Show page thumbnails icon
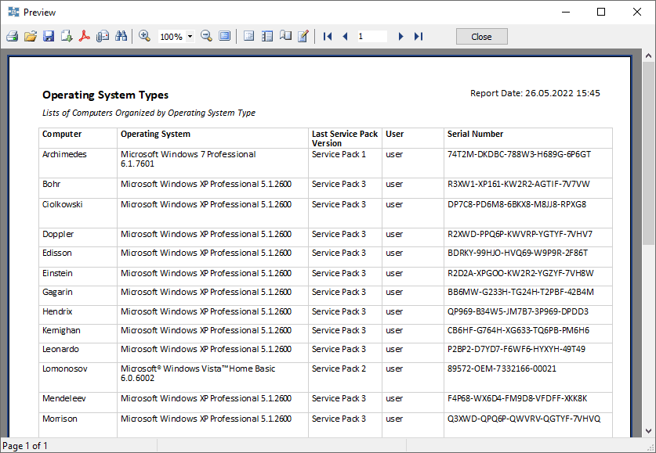 coord(267,36)
